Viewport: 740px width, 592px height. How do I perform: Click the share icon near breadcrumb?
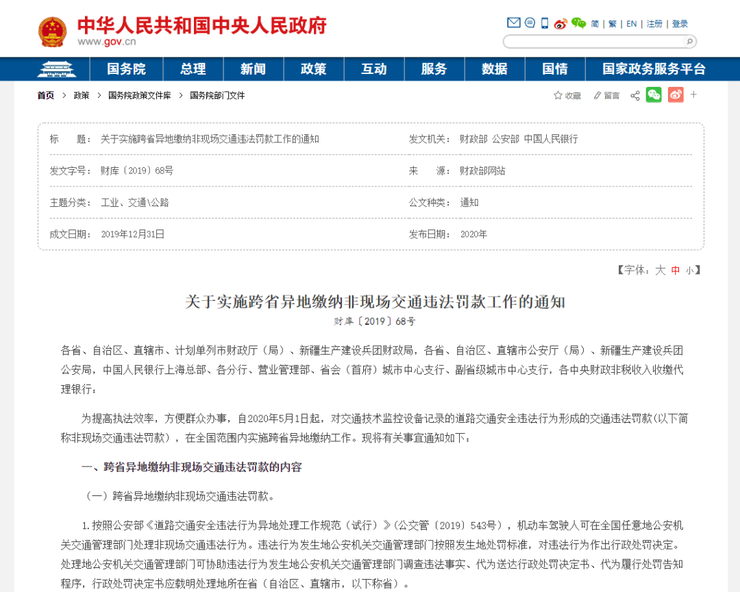point(635,95)
